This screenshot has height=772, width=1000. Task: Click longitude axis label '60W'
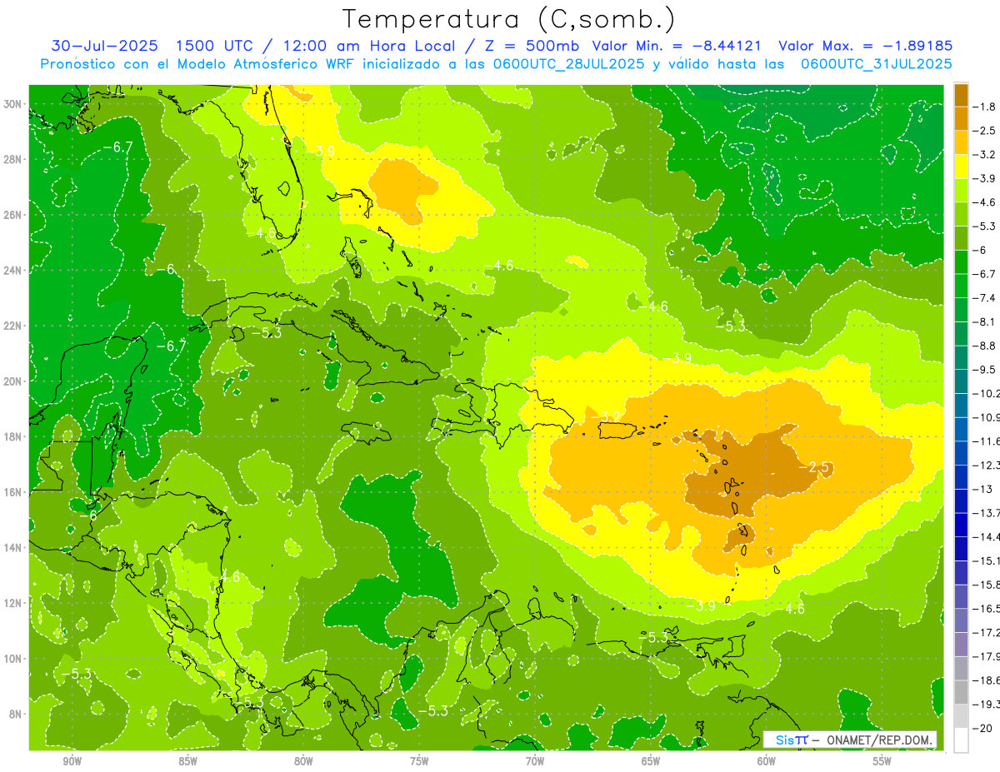tap(767, 761)
